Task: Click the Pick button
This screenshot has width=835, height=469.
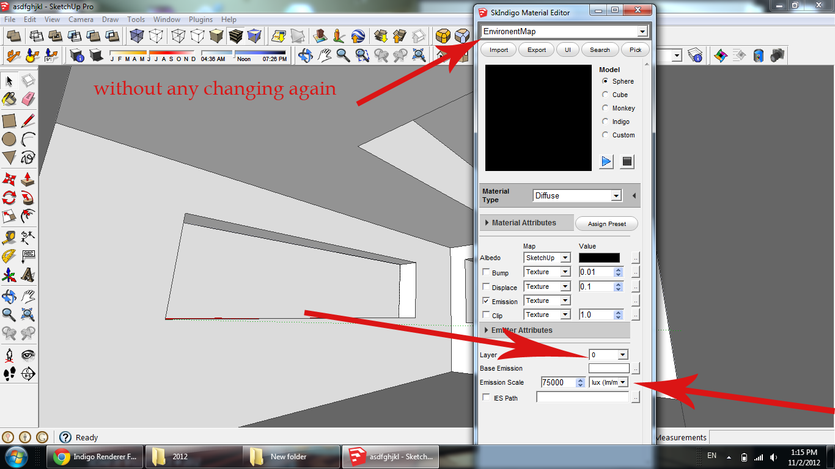Action: point(636,50)
